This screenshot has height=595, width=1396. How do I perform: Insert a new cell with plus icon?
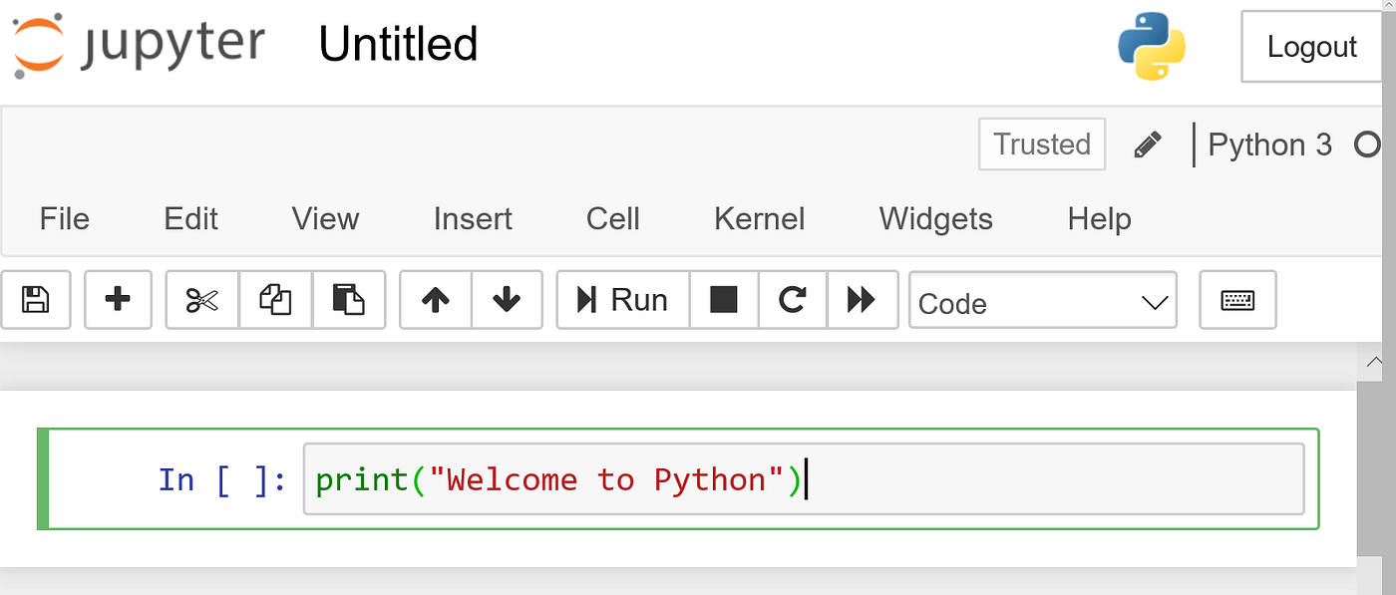118,299
